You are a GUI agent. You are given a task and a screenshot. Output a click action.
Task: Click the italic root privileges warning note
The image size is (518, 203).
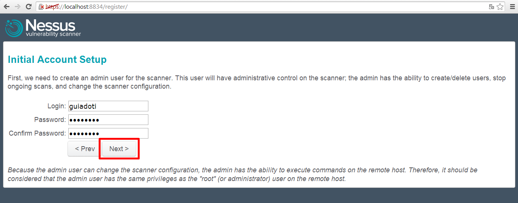coord(243,174)
